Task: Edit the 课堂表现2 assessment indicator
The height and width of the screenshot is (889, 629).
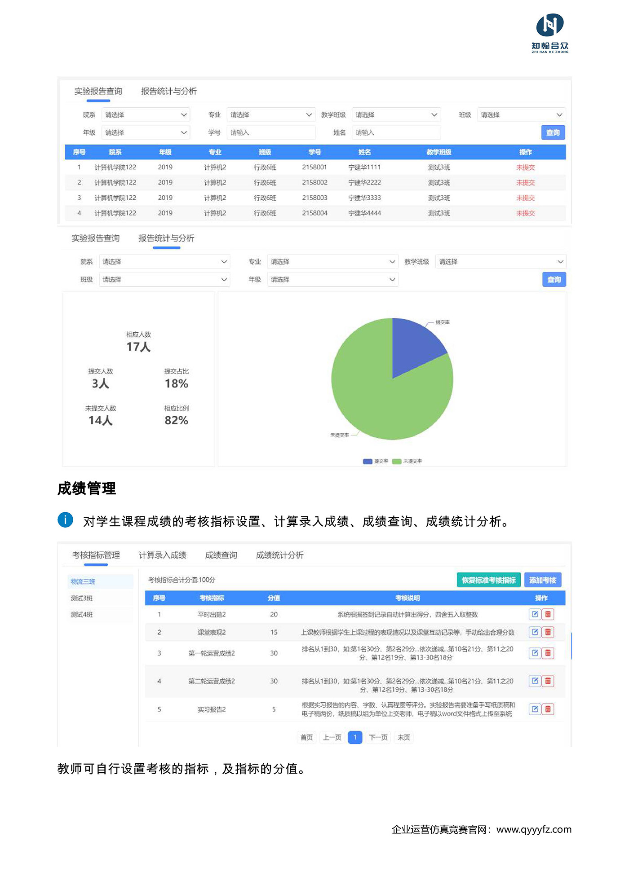Action: pyautogui.click(x=535, y=632)
